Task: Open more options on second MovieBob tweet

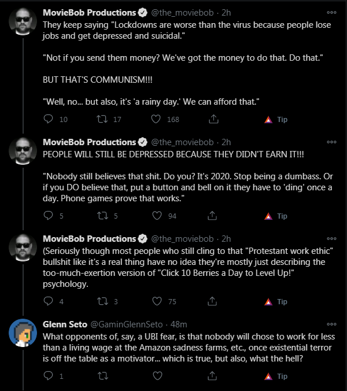Action: click(x=331, y=142)
